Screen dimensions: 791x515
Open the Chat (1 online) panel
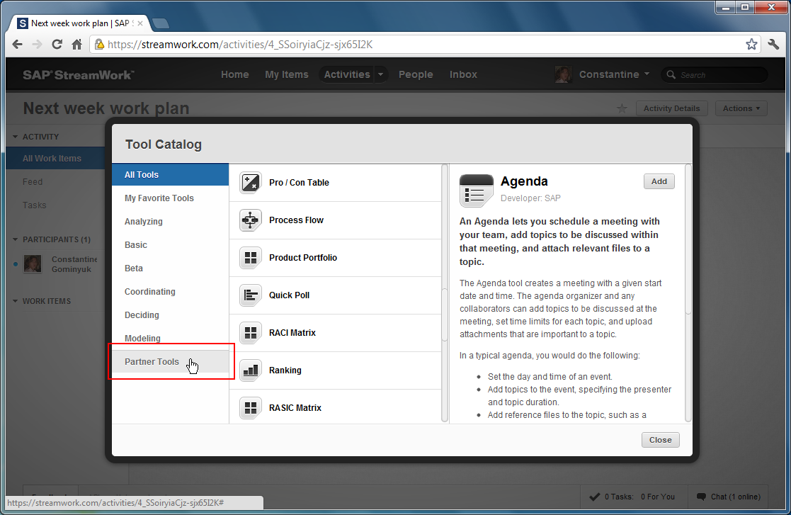point(729,497)
